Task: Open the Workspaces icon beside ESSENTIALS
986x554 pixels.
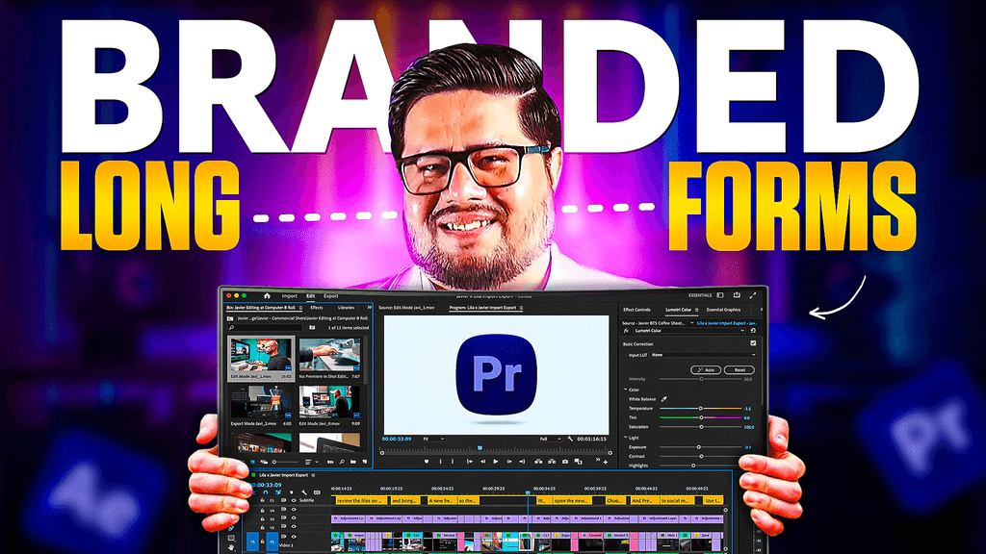Action: click(x=720, y=295)
